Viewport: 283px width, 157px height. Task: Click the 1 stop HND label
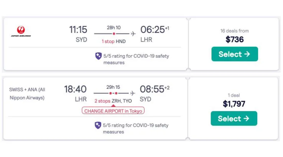(x=113, y=41)
